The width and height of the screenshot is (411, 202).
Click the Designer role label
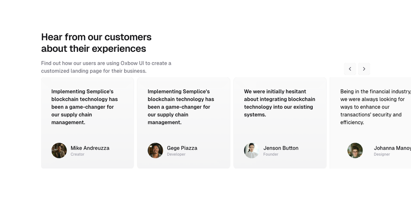pyautogui.click(x=382, y=155)
